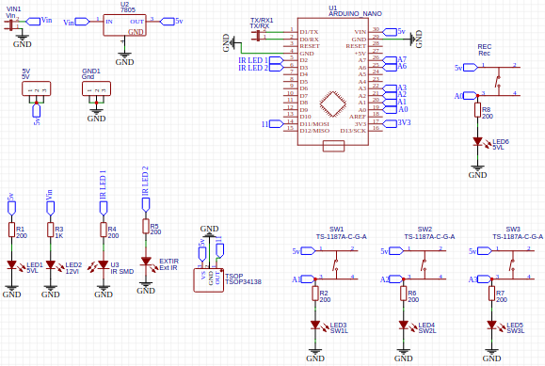Select resistor R5 200
Image resolution: width=545 pixels, height=366 pixels.
[146, 226]
